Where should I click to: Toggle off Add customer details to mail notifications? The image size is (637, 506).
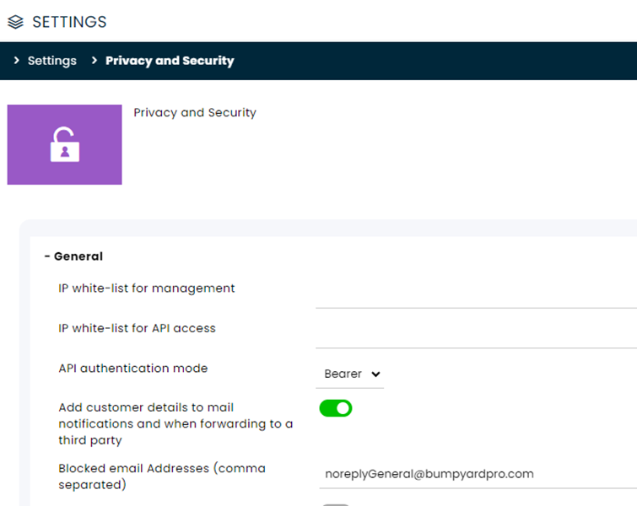pos(336,408)
